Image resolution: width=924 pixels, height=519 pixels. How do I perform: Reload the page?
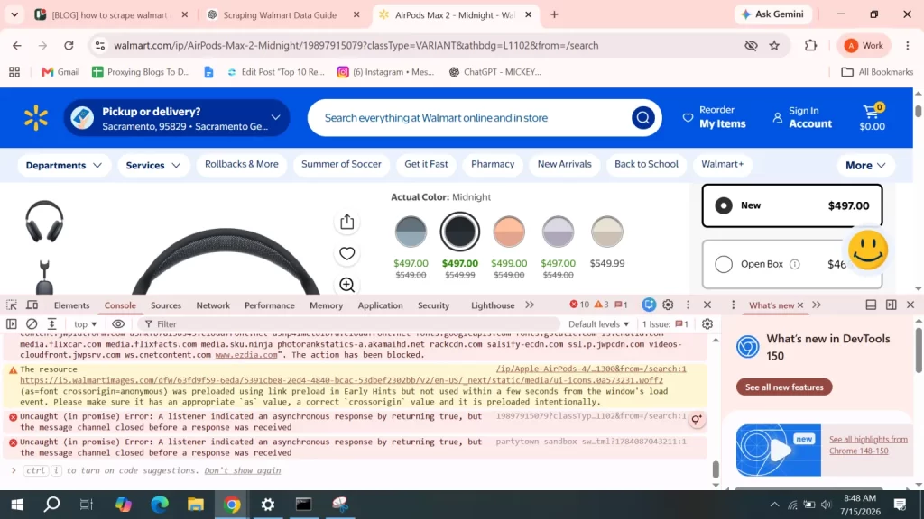(69, 45)
